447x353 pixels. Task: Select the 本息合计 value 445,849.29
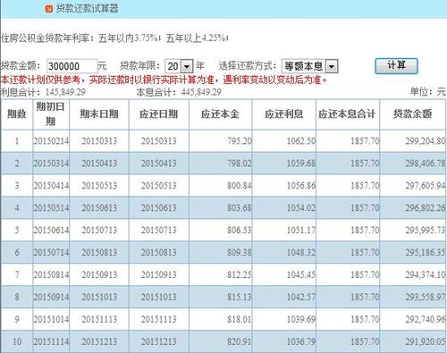click(201, 92)
